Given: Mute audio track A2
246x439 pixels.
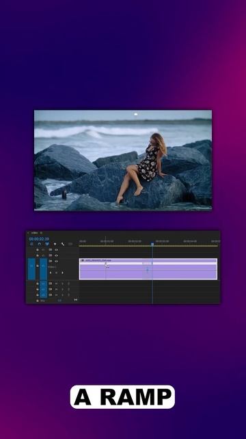Looking at the screenshot, I should point(56,289).
